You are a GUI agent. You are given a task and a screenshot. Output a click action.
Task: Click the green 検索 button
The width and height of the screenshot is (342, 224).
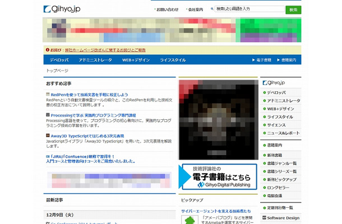click(293, 10)
